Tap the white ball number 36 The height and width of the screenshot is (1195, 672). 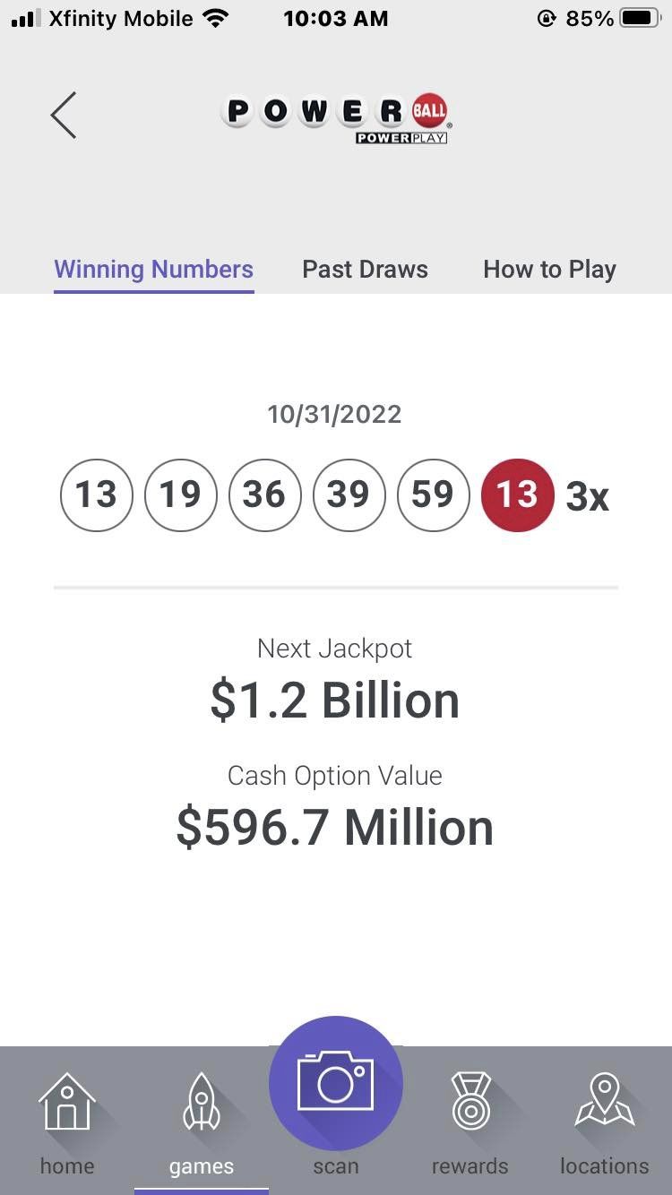pos(264,494)
